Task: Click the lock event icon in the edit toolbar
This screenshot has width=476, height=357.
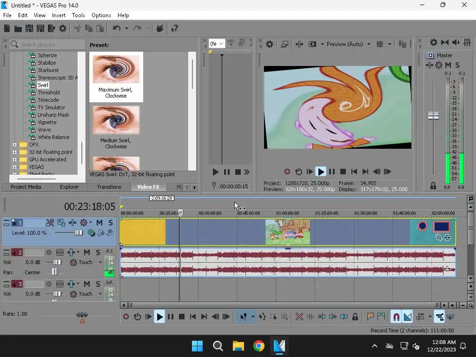Action: [x=355, y=317]
